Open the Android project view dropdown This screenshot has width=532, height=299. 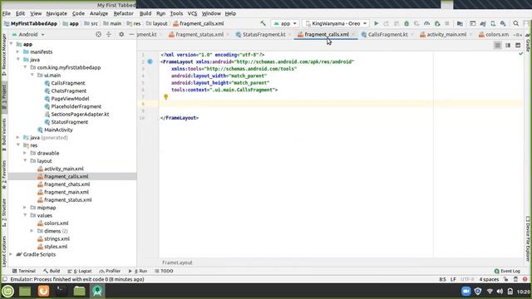28,34
